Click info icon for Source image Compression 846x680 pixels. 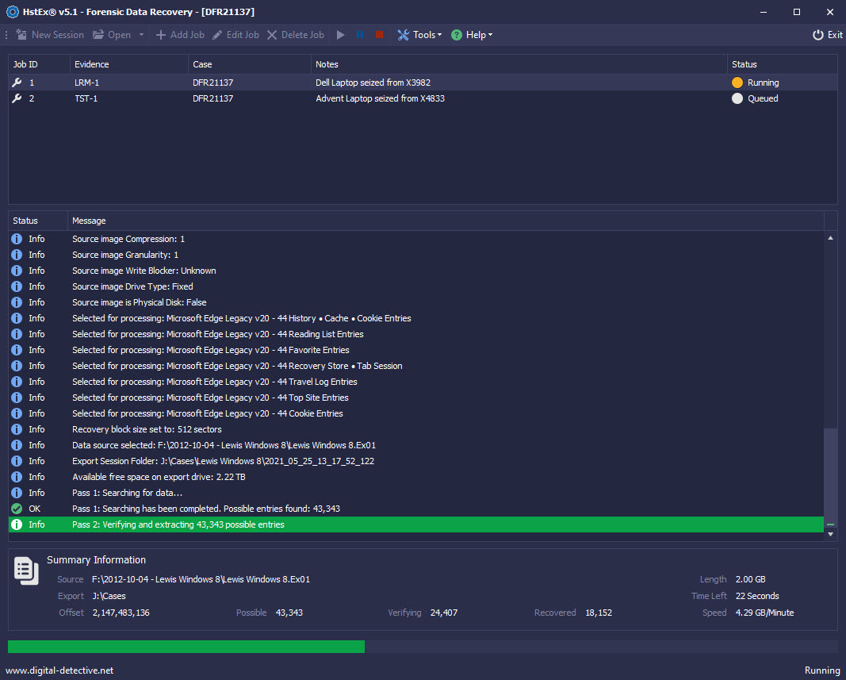click(x=17, y=239)
